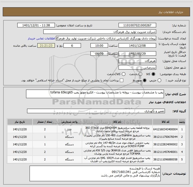
Task: Click the remaining days field showing 6
Action: pos(72,45)
